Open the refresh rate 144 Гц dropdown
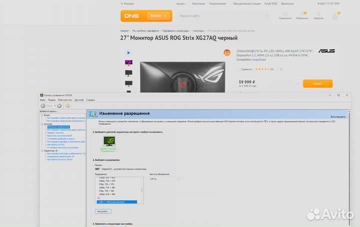Screen dimensions: 360x227 click(x=164, y=178)
